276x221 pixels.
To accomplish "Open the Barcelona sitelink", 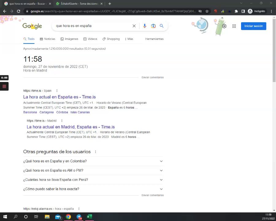I will [30, 112].
